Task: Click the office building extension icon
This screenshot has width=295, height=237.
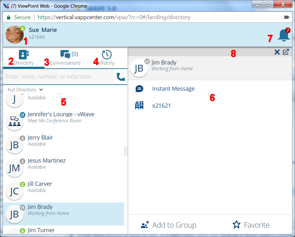Action: tap(139, 105)
